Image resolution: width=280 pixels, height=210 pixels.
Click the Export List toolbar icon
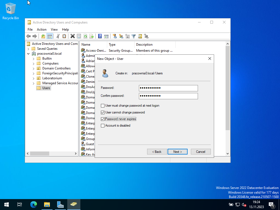pyautogui.click(x=92, y=36)
